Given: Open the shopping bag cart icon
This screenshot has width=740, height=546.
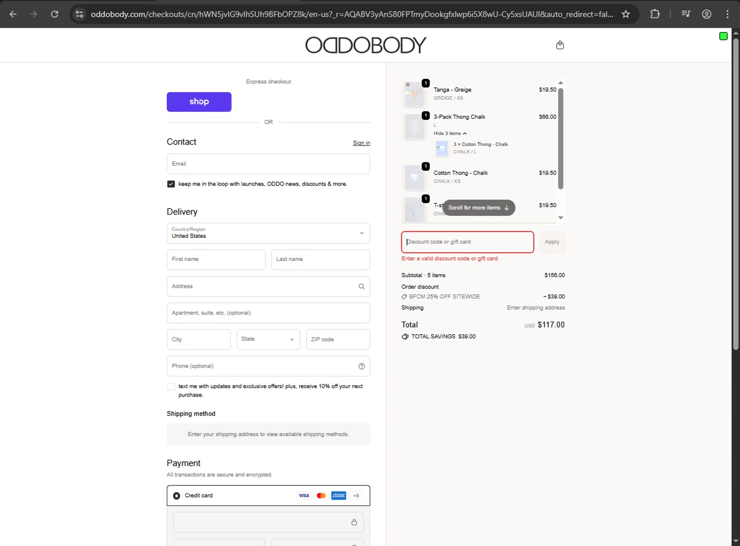Looking at the screenshot, I should click(560, 45).
